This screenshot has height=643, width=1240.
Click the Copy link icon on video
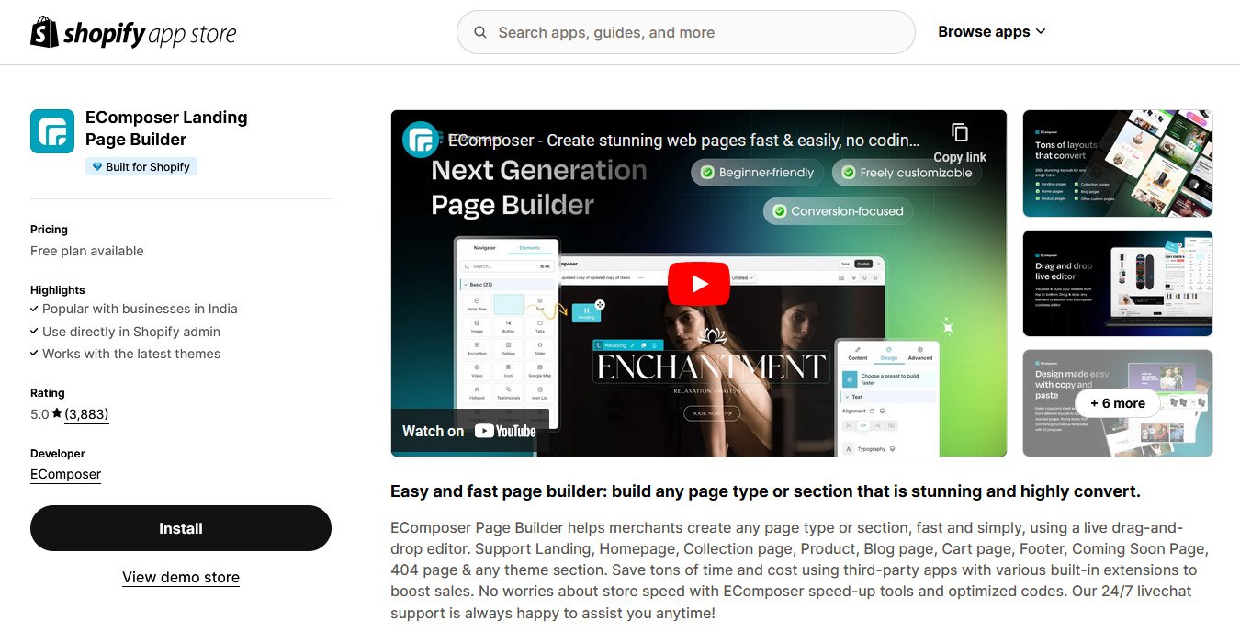(x=960, y=133)
